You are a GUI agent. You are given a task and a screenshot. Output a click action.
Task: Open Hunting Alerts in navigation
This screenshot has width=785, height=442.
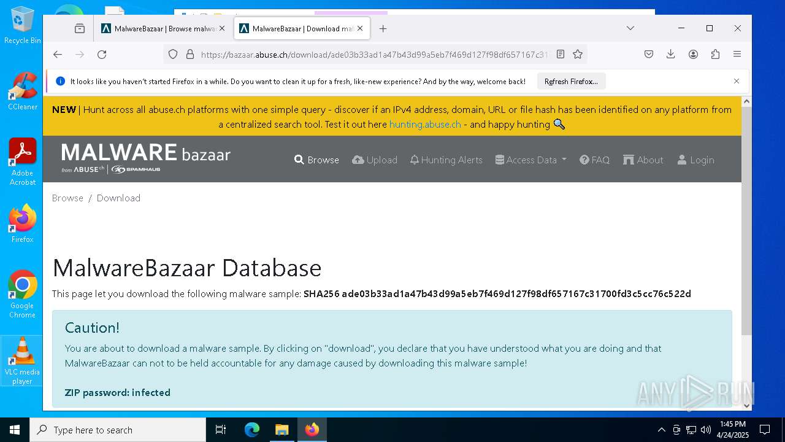click(x=446, y=160)
